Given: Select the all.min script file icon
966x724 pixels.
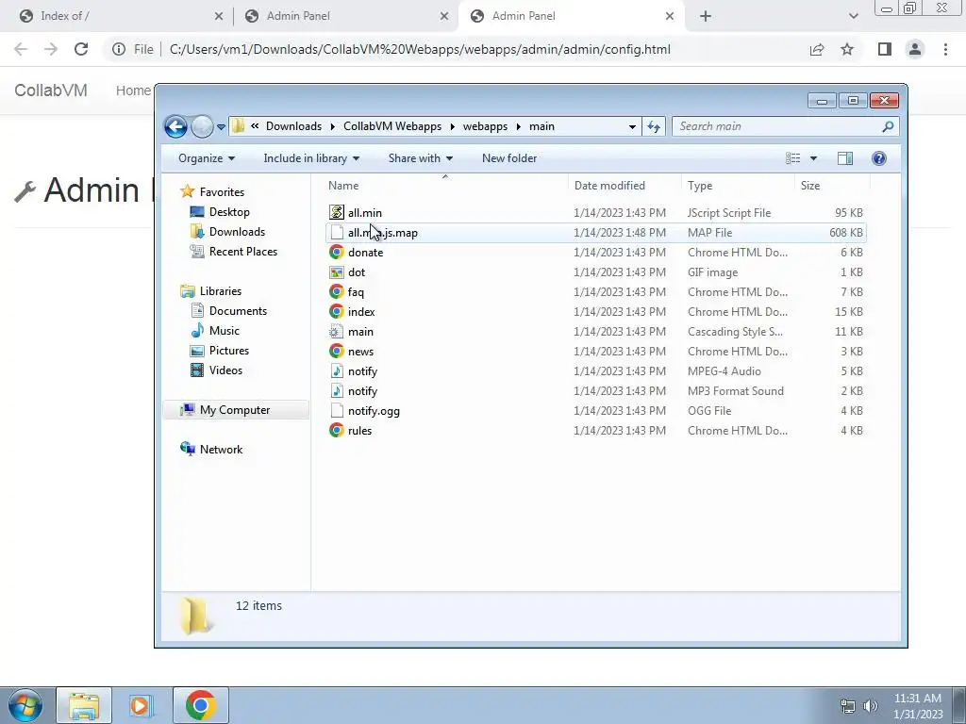Looking at the screenshot, I should tap(337, 212).
